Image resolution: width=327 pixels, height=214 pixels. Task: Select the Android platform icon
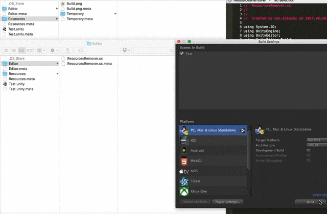point(184,151)
